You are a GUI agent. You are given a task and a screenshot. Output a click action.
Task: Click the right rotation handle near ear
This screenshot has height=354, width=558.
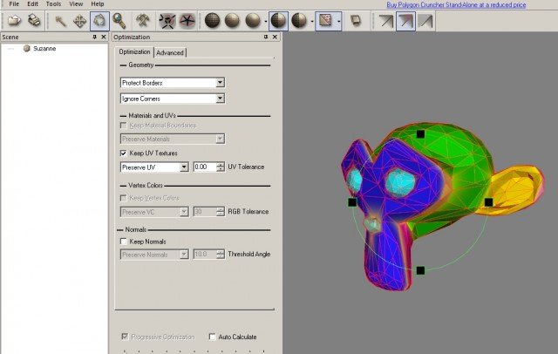(x=488, y=202)
